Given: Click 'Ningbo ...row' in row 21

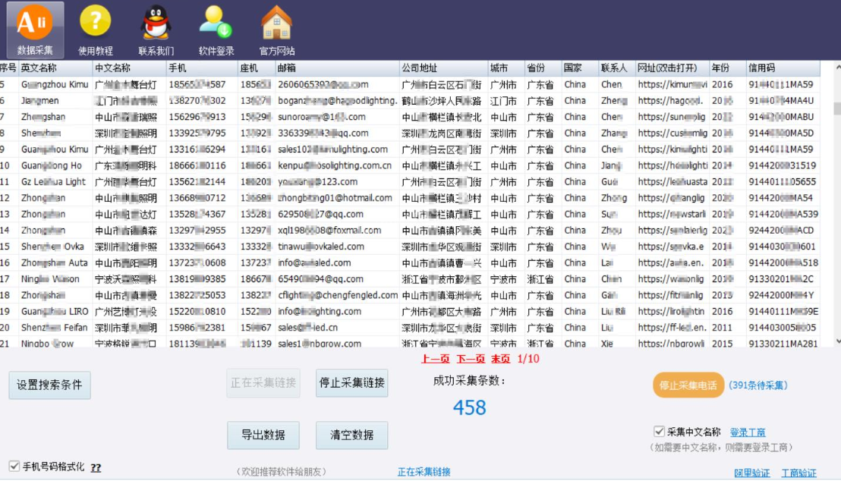Looking at the screenshot, I should pos(47,344).
